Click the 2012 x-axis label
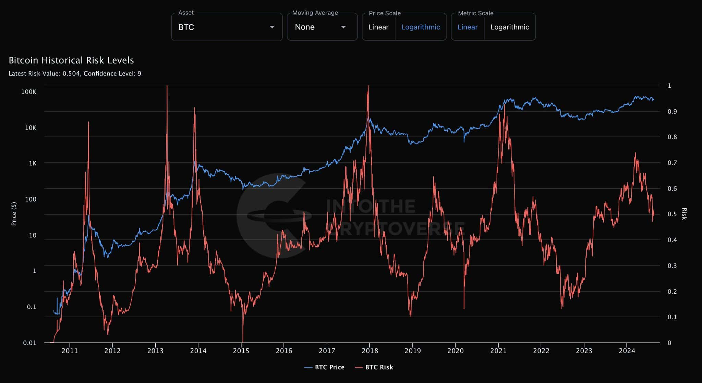 click(x=112, y=351)
